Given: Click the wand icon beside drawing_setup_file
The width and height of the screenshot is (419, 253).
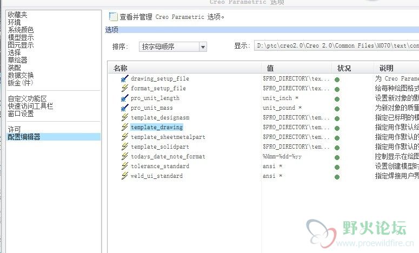Looking at the screenshot, I should pyautogui.click(x=124, y=79).
